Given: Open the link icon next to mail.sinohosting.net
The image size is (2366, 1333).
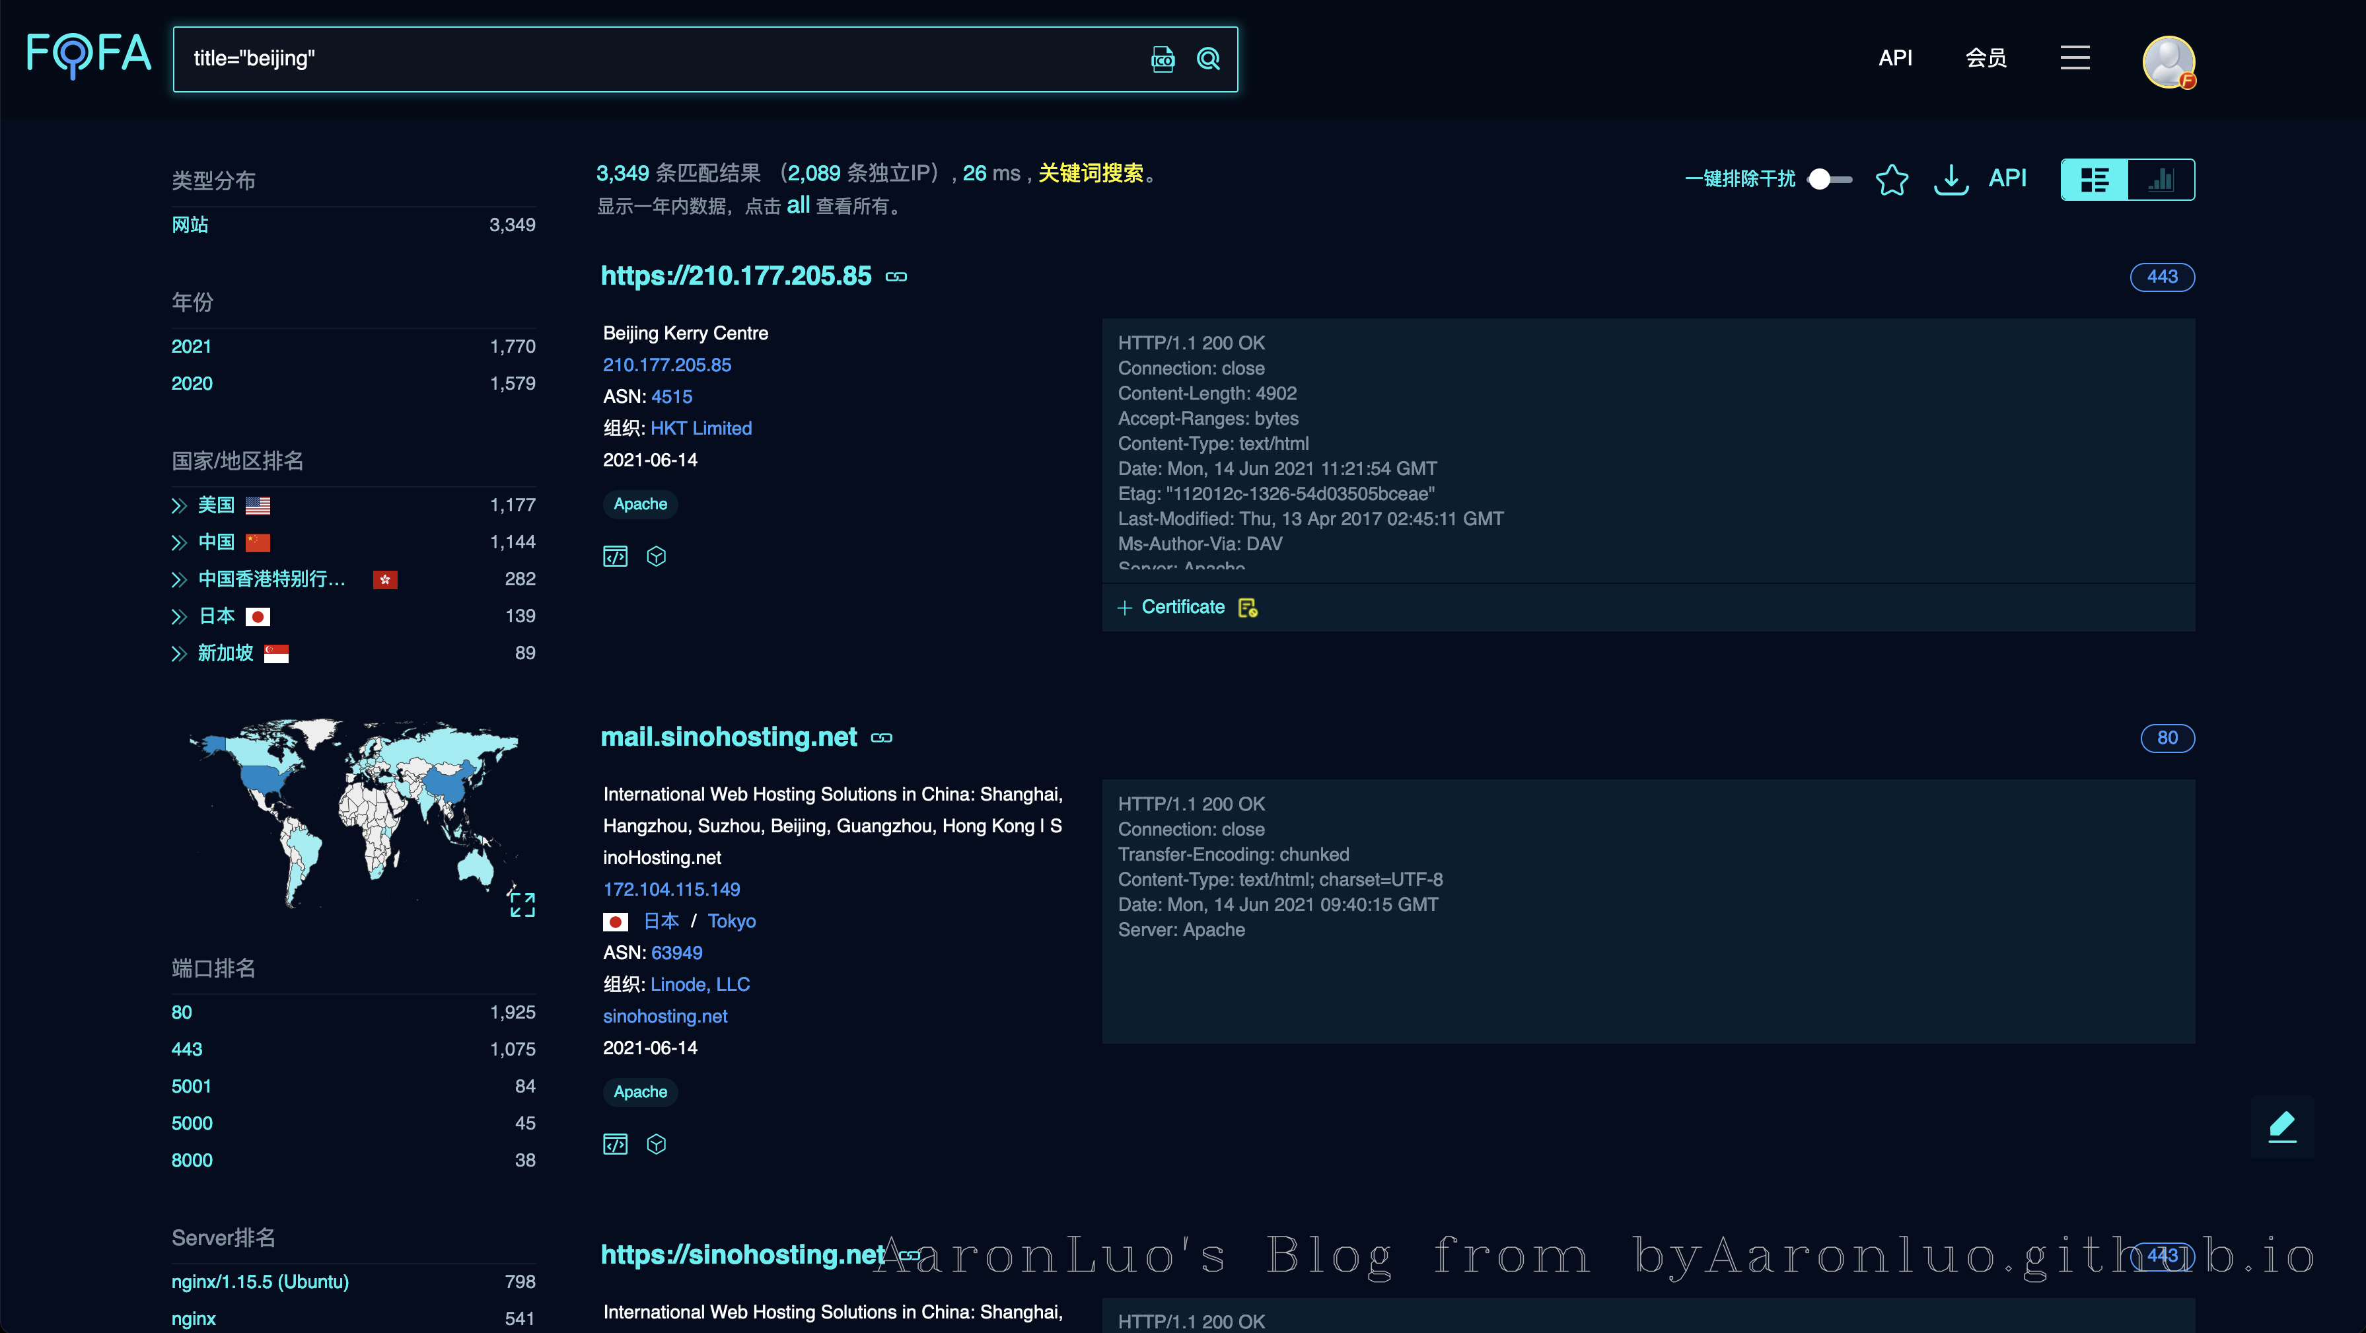Looking at the screenshot, I should point(881,738).
